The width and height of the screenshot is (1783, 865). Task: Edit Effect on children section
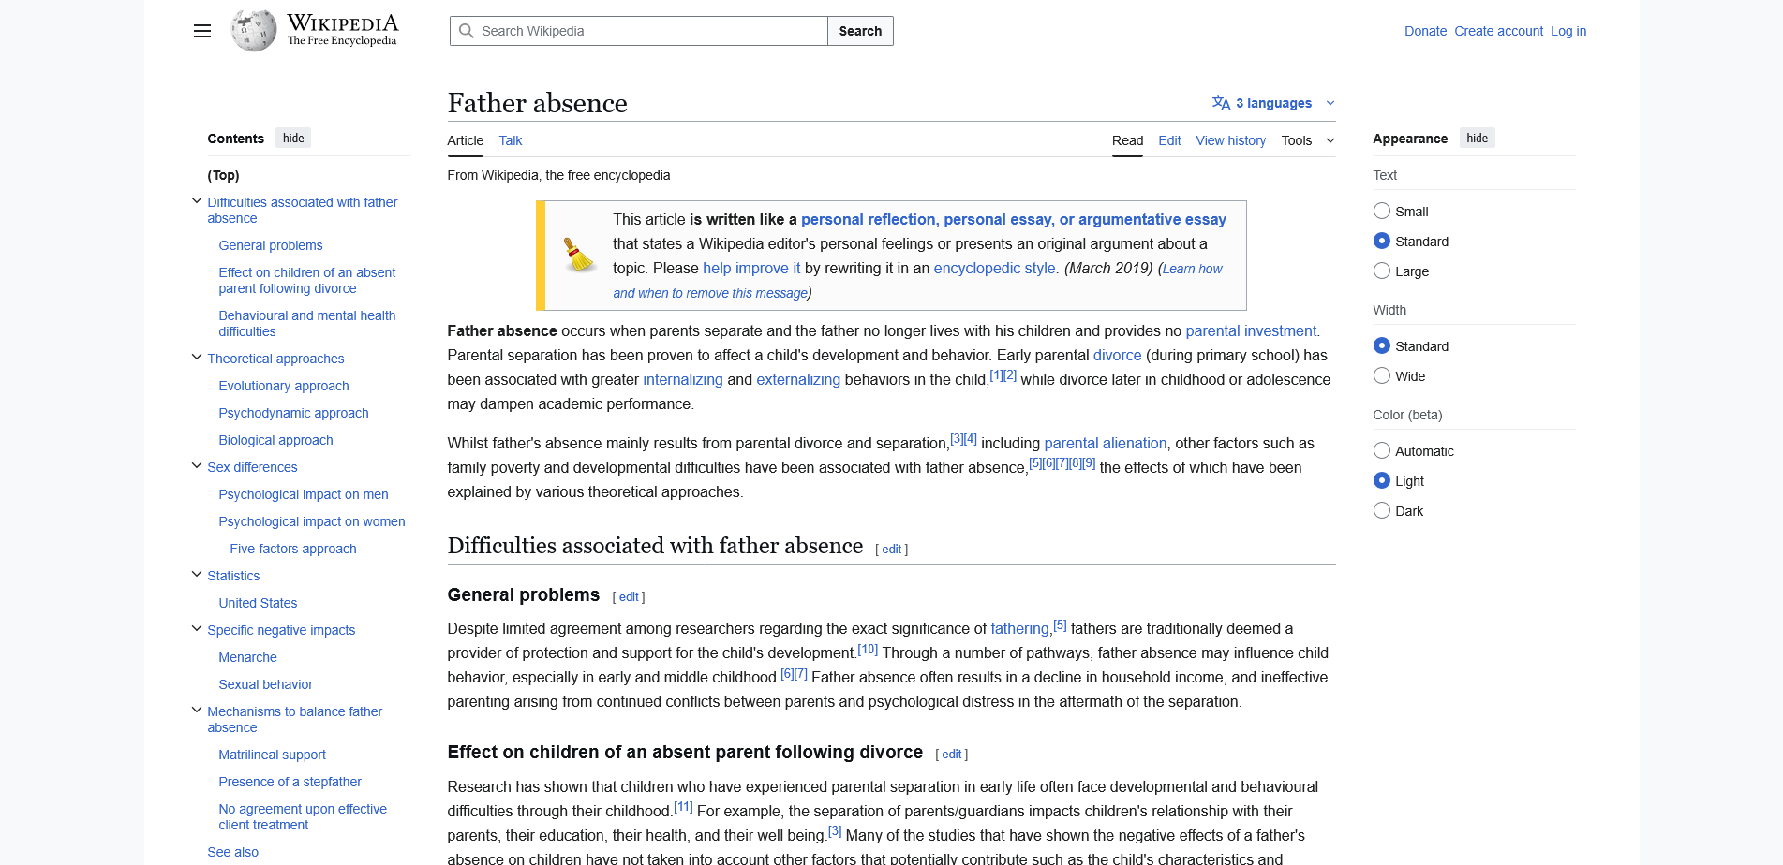coord(952,755)
